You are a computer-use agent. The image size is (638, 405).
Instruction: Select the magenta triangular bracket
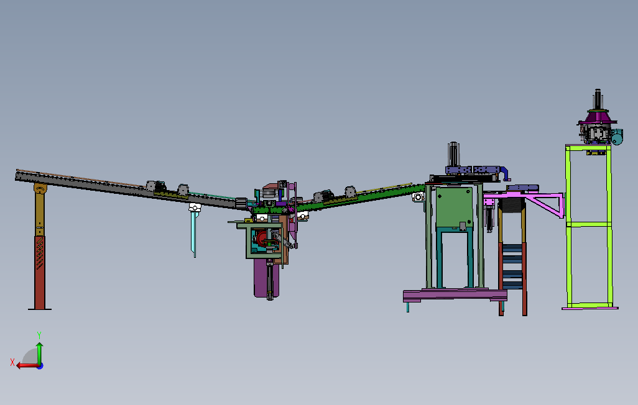coord(545,204)
